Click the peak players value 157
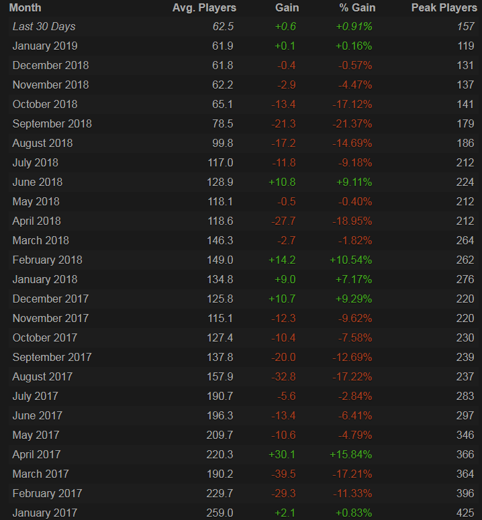This screenshot has width=482, height=520. click(464, 27)
